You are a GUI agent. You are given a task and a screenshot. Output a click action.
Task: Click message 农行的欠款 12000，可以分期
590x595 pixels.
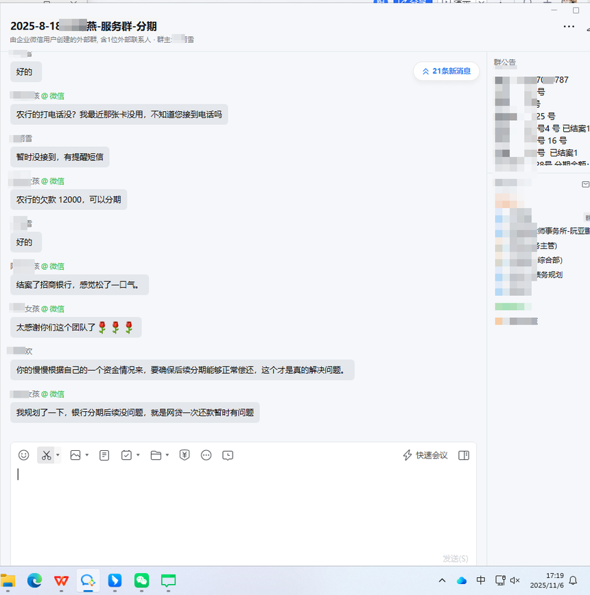point(69,200)
